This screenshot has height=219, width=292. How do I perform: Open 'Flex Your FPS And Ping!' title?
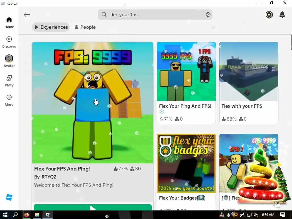tap(62, 169)
